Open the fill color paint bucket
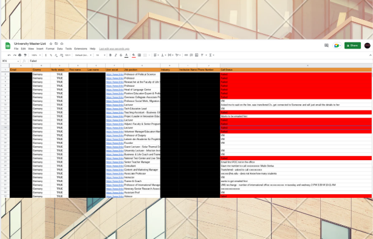Screen dimensions: 373x239 (134, 55)
